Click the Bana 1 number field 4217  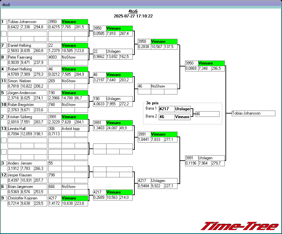coord(167,109)
